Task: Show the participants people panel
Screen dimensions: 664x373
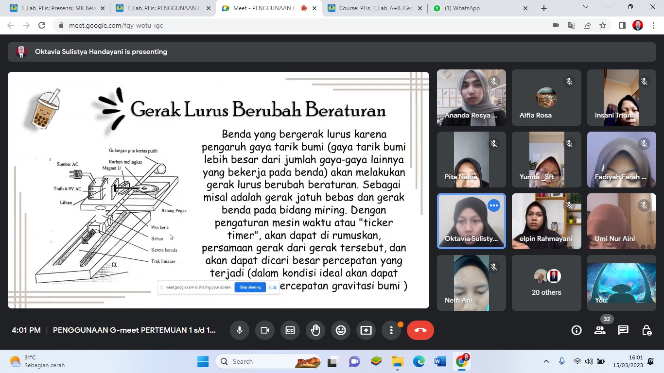Action: point(600,330)
